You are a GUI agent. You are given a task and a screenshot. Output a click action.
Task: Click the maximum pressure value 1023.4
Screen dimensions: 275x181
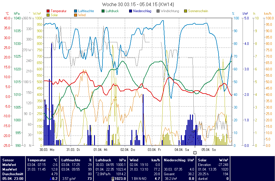[122, 169]
